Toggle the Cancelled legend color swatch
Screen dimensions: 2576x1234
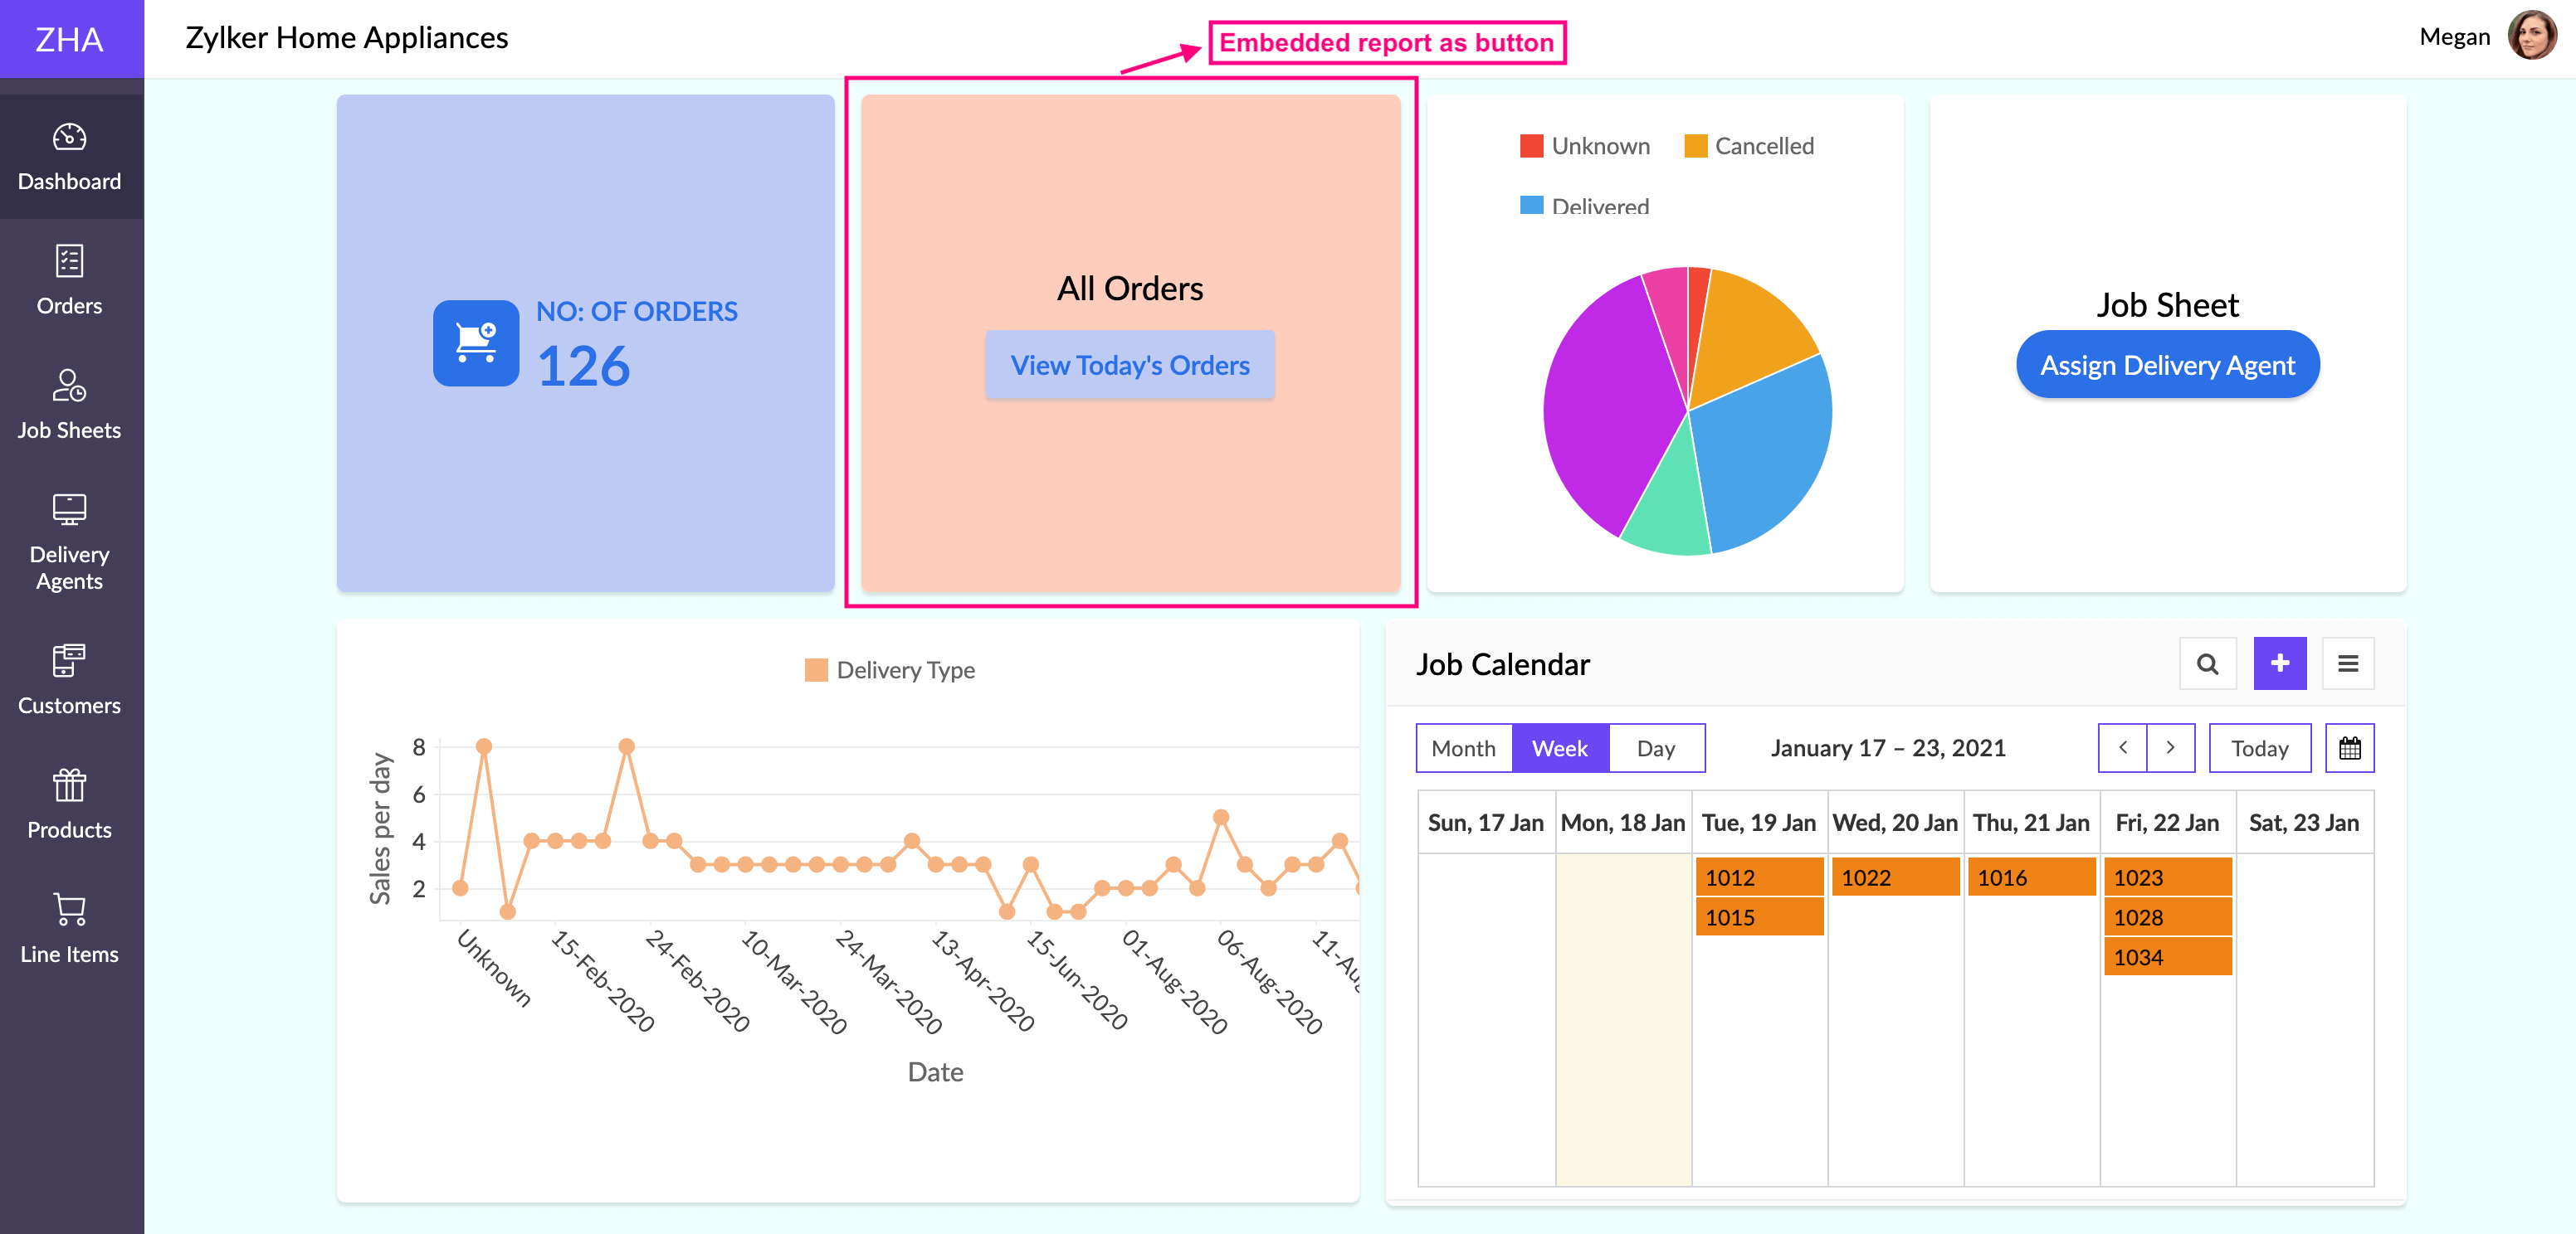click(x=1695, y=147)
